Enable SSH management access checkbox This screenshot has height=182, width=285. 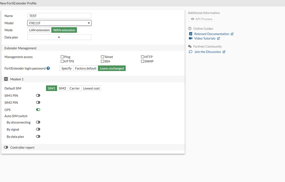pyautogui.click(x=102, y=61)
